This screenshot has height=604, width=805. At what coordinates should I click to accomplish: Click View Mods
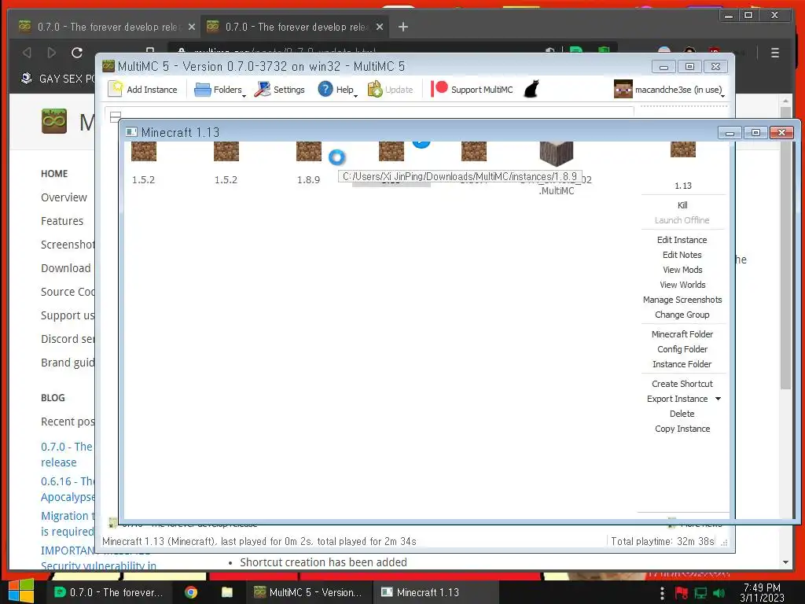coord(682,270)
